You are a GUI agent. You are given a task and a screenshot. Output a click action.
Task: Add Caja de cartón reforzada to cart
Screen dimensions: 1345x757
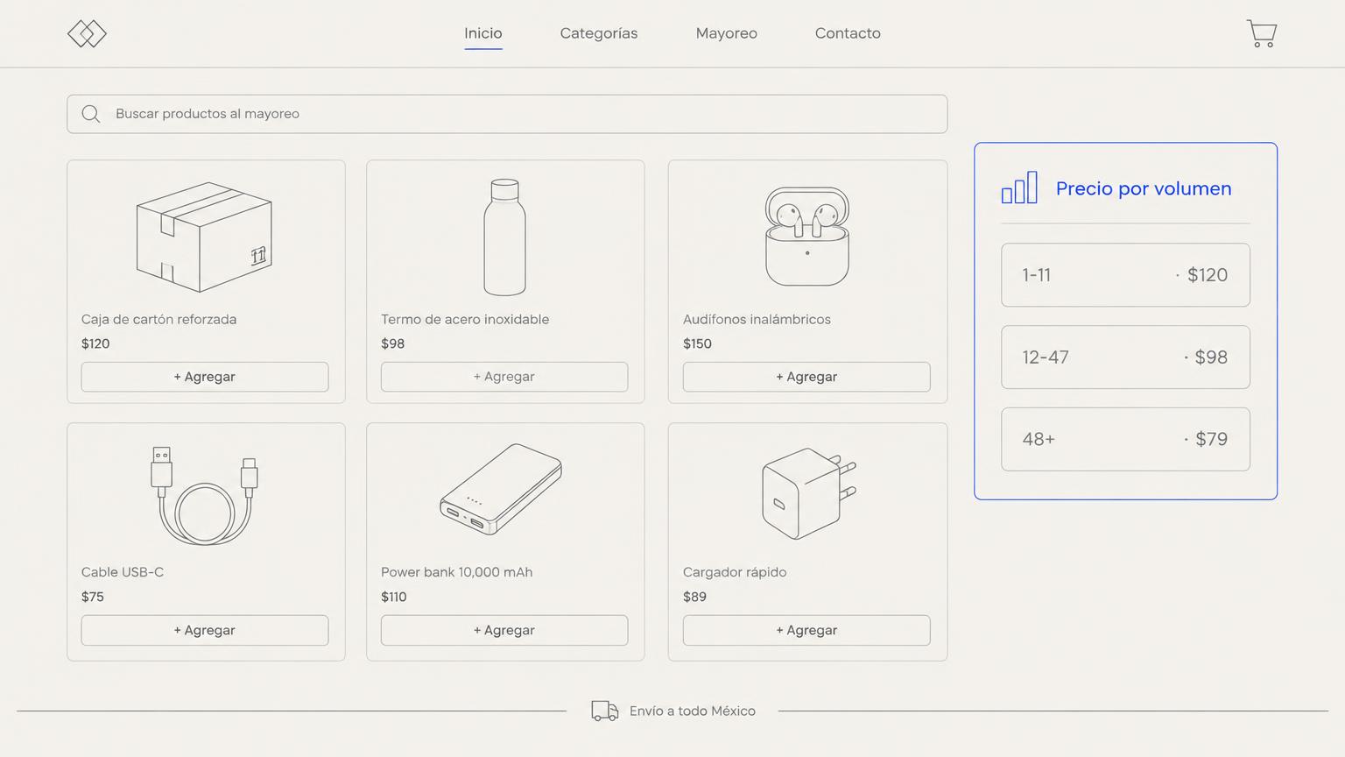pyautogui.click(x=205, y=377)
